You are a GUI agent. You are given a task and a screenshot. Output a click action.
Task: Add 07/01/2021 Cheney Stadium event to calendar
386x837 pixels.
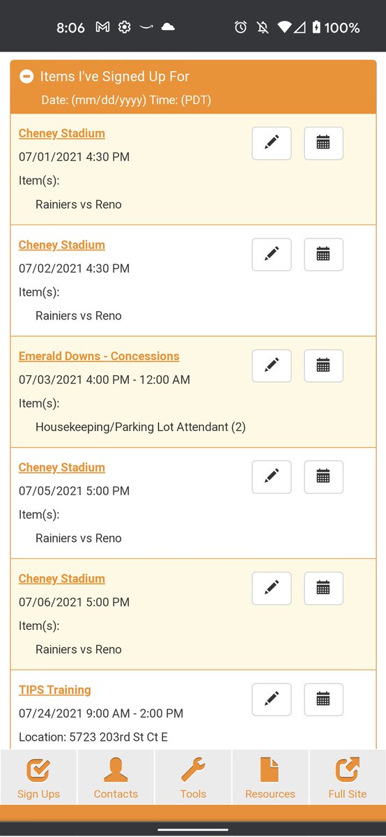coord(323,143)
